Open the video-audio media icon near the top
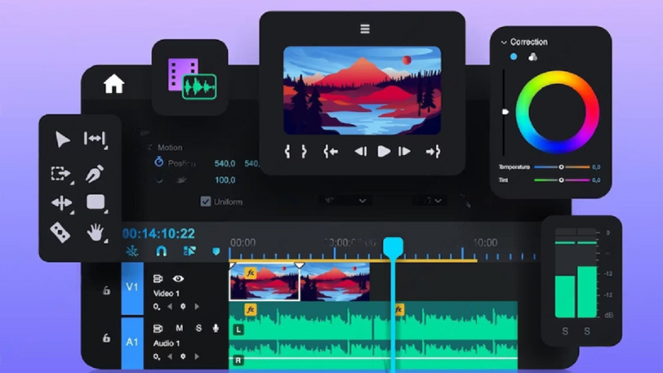The width and height of the screenshot is (663, 373). click(x=191, y=78)
